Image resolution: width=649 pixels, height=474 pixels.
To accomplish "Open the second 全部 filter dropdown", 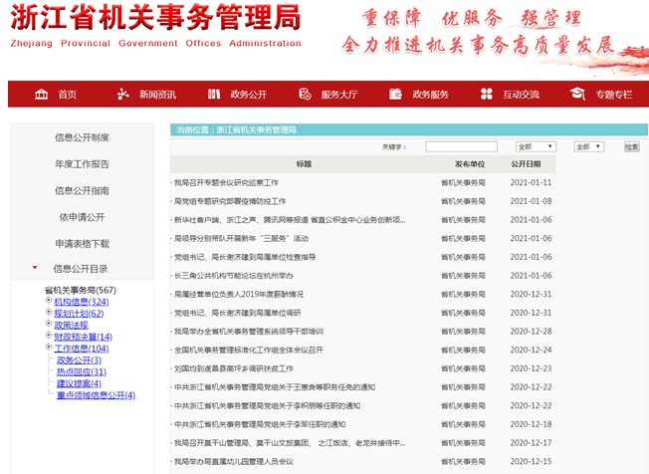I will point(589,146).
